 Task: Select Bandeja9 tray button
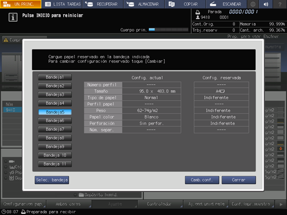[55, 147]
